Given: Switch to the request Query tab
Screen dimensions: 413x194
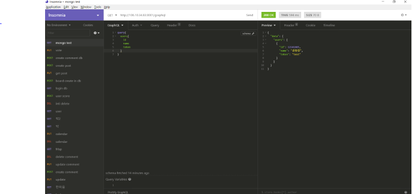Looking at the screenshot, I should coord(155,25).
